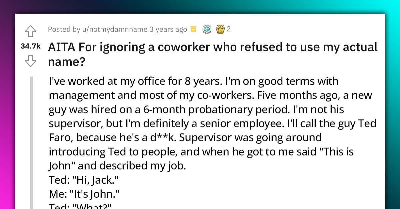Click the medallion award to see who gave it
Viewport: 400px width, 209px height.
click(x=207, y=29)
